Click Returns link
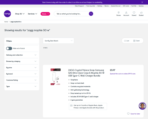The width and height of the screenshot is (148, 119). coord(107,6)
